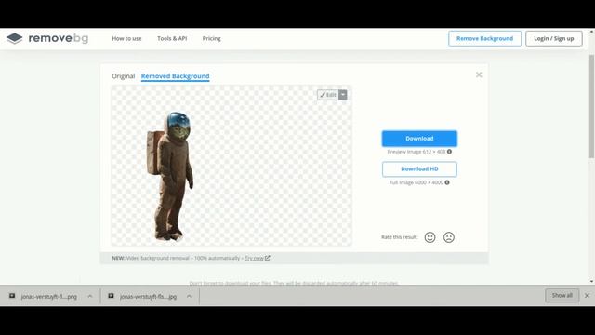Click the scrollbar down arrow
The width and height of the screenshot is (595, 335).
(591, 282)
